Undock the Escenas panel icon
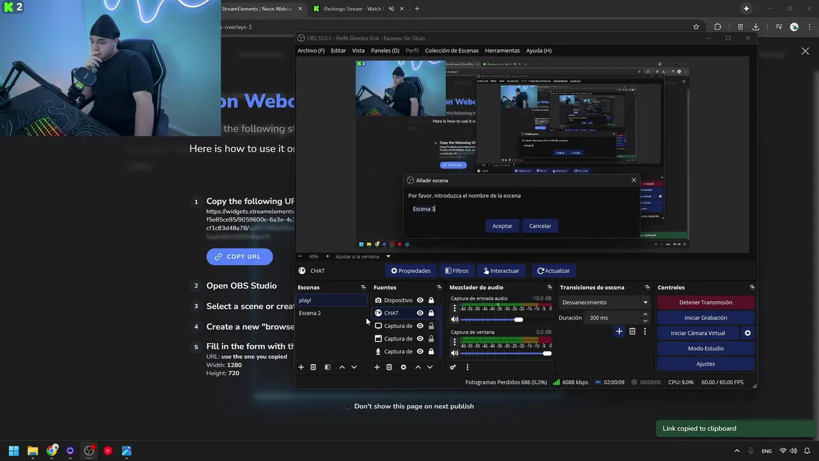Image resolution: width=819 pixels, height=461 pixels. tap(363, 287)
